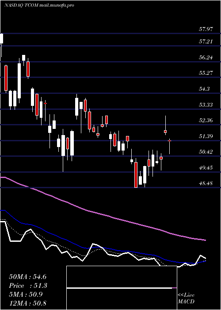Image resolution: width=221 pixels, height=310 pixels.
Task: Click the 50.42 price level label
Action: [x=206, y=152]
